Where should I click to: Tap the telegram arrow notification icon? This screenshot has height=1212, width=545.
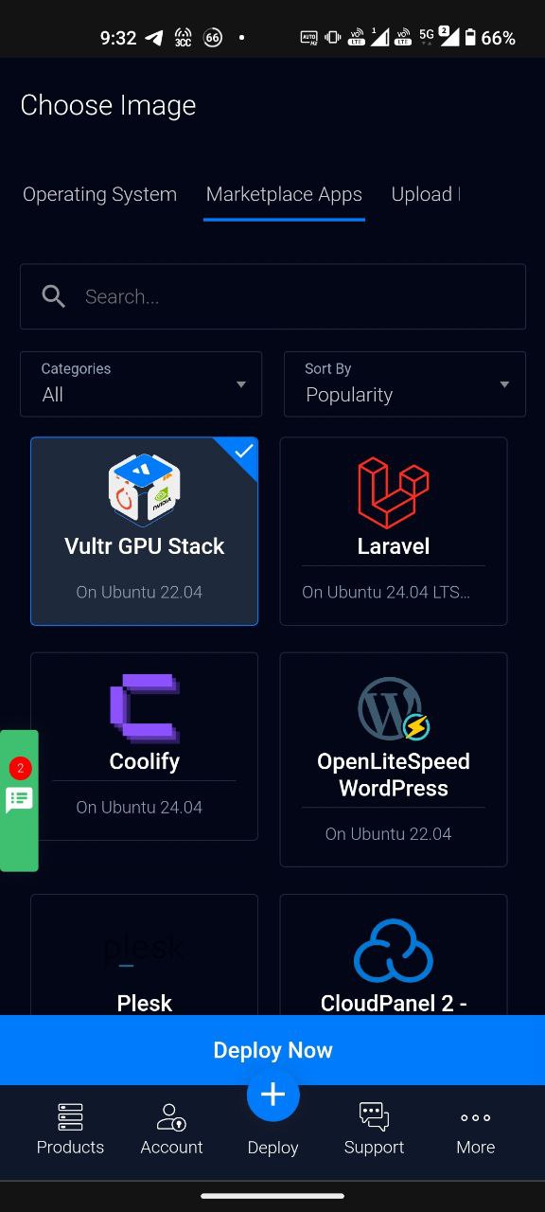(x=153, y=38)
